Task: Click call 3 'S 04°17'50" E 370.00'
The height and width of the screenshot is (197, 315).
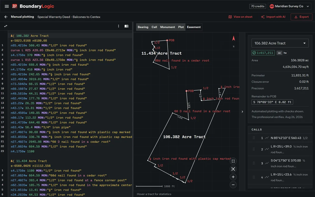Action: (x=286, y=161)
